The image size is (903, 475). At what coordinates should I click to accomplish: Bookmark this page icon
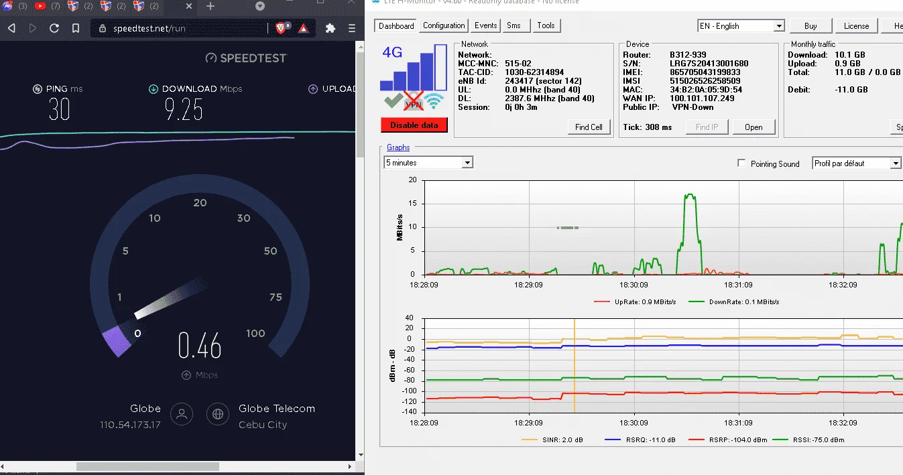tap(76, 28)
